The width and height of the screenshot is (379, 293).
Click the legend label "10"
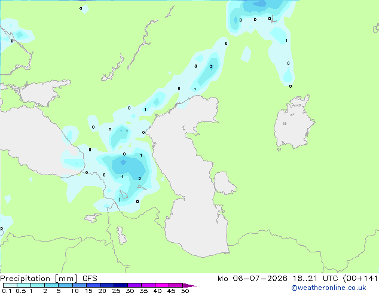coord(75,291)
